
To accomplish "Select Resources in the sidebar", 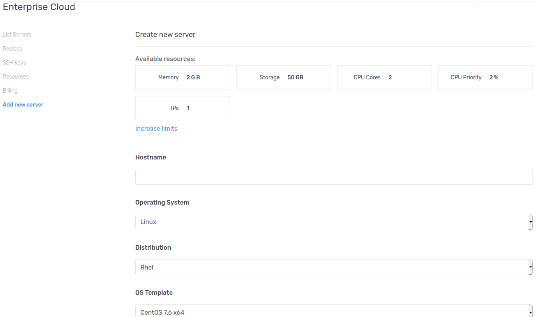I will pos(16,77).
